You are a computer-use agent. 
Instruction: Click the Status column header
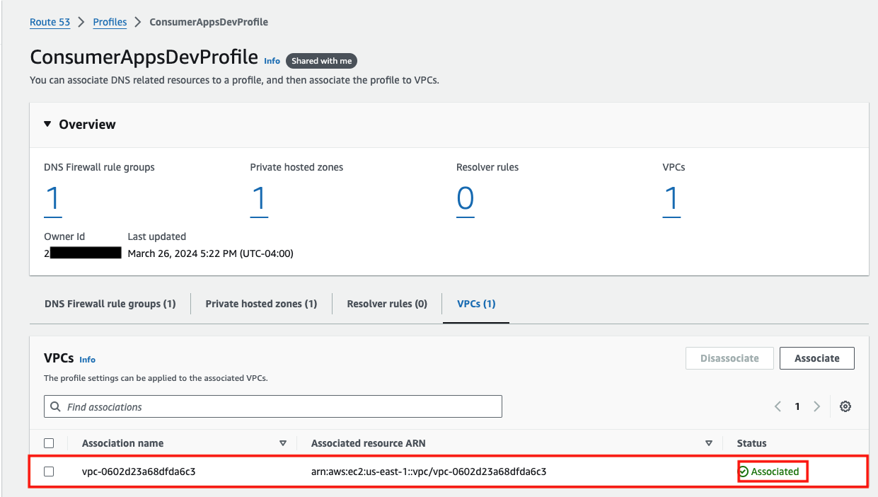point(751,443)
